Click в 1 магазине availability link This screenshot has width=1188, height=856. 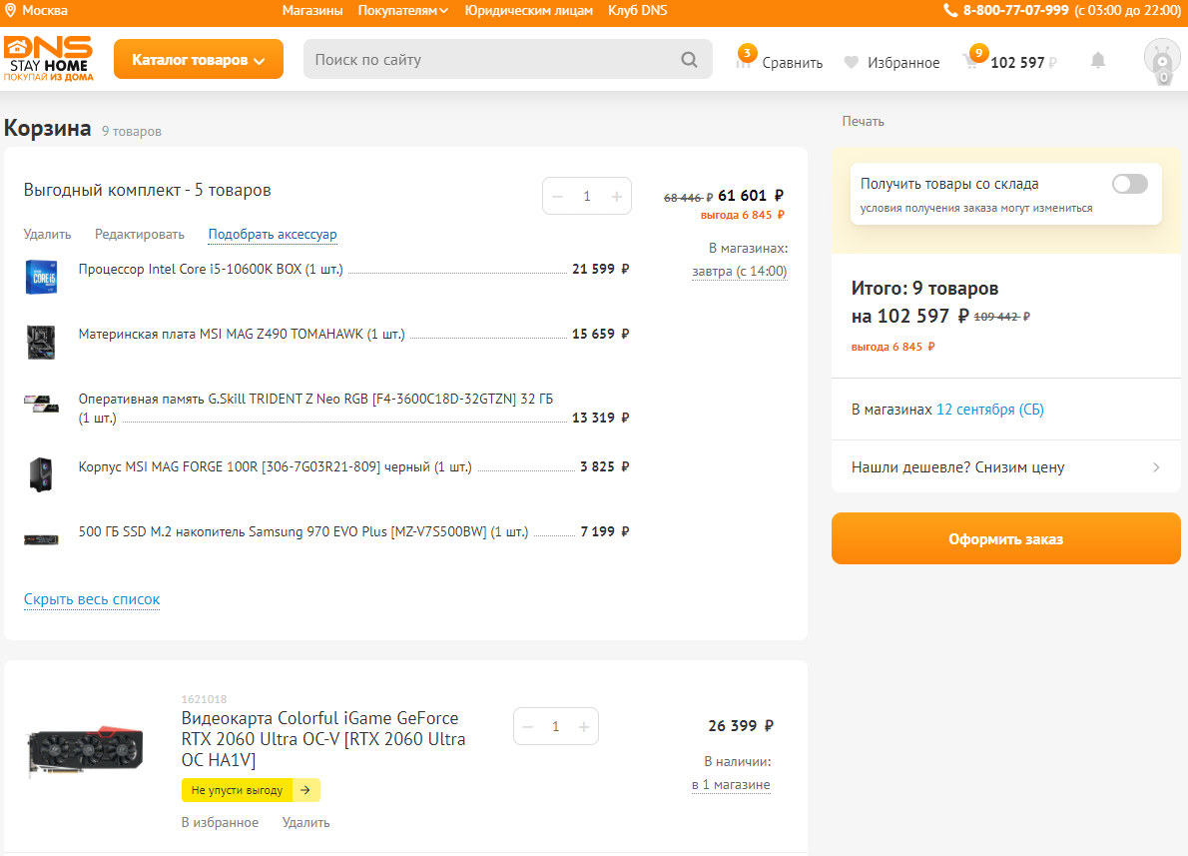coord(731,785)
